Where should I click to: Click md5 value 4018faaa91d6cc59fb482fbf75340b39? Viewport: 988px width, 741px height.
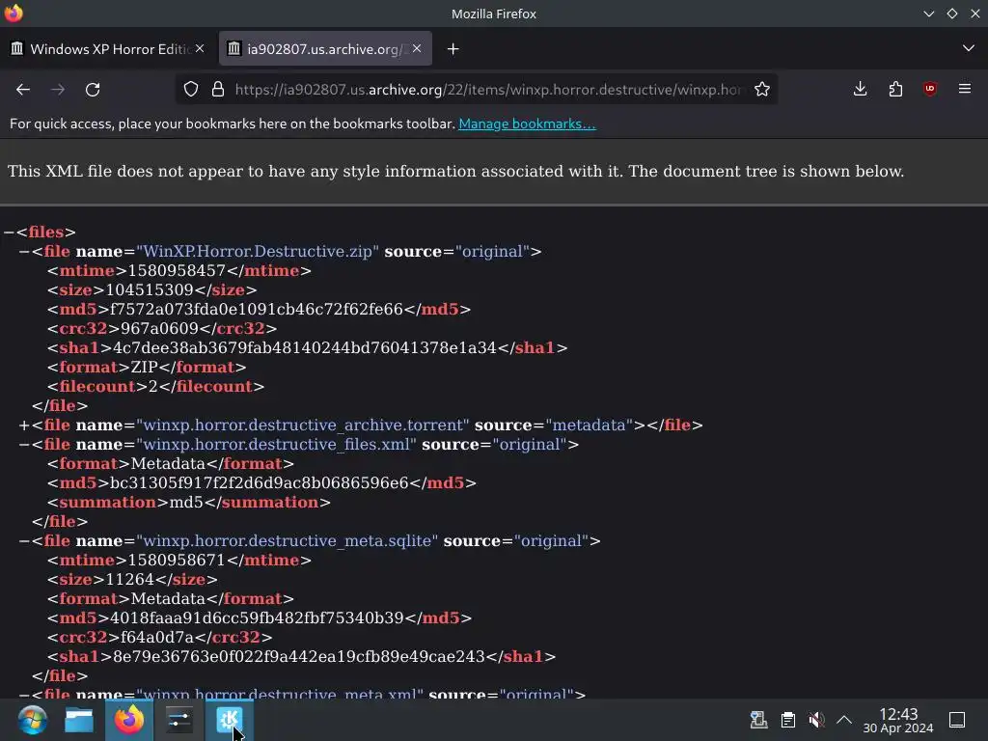point(257,618)
